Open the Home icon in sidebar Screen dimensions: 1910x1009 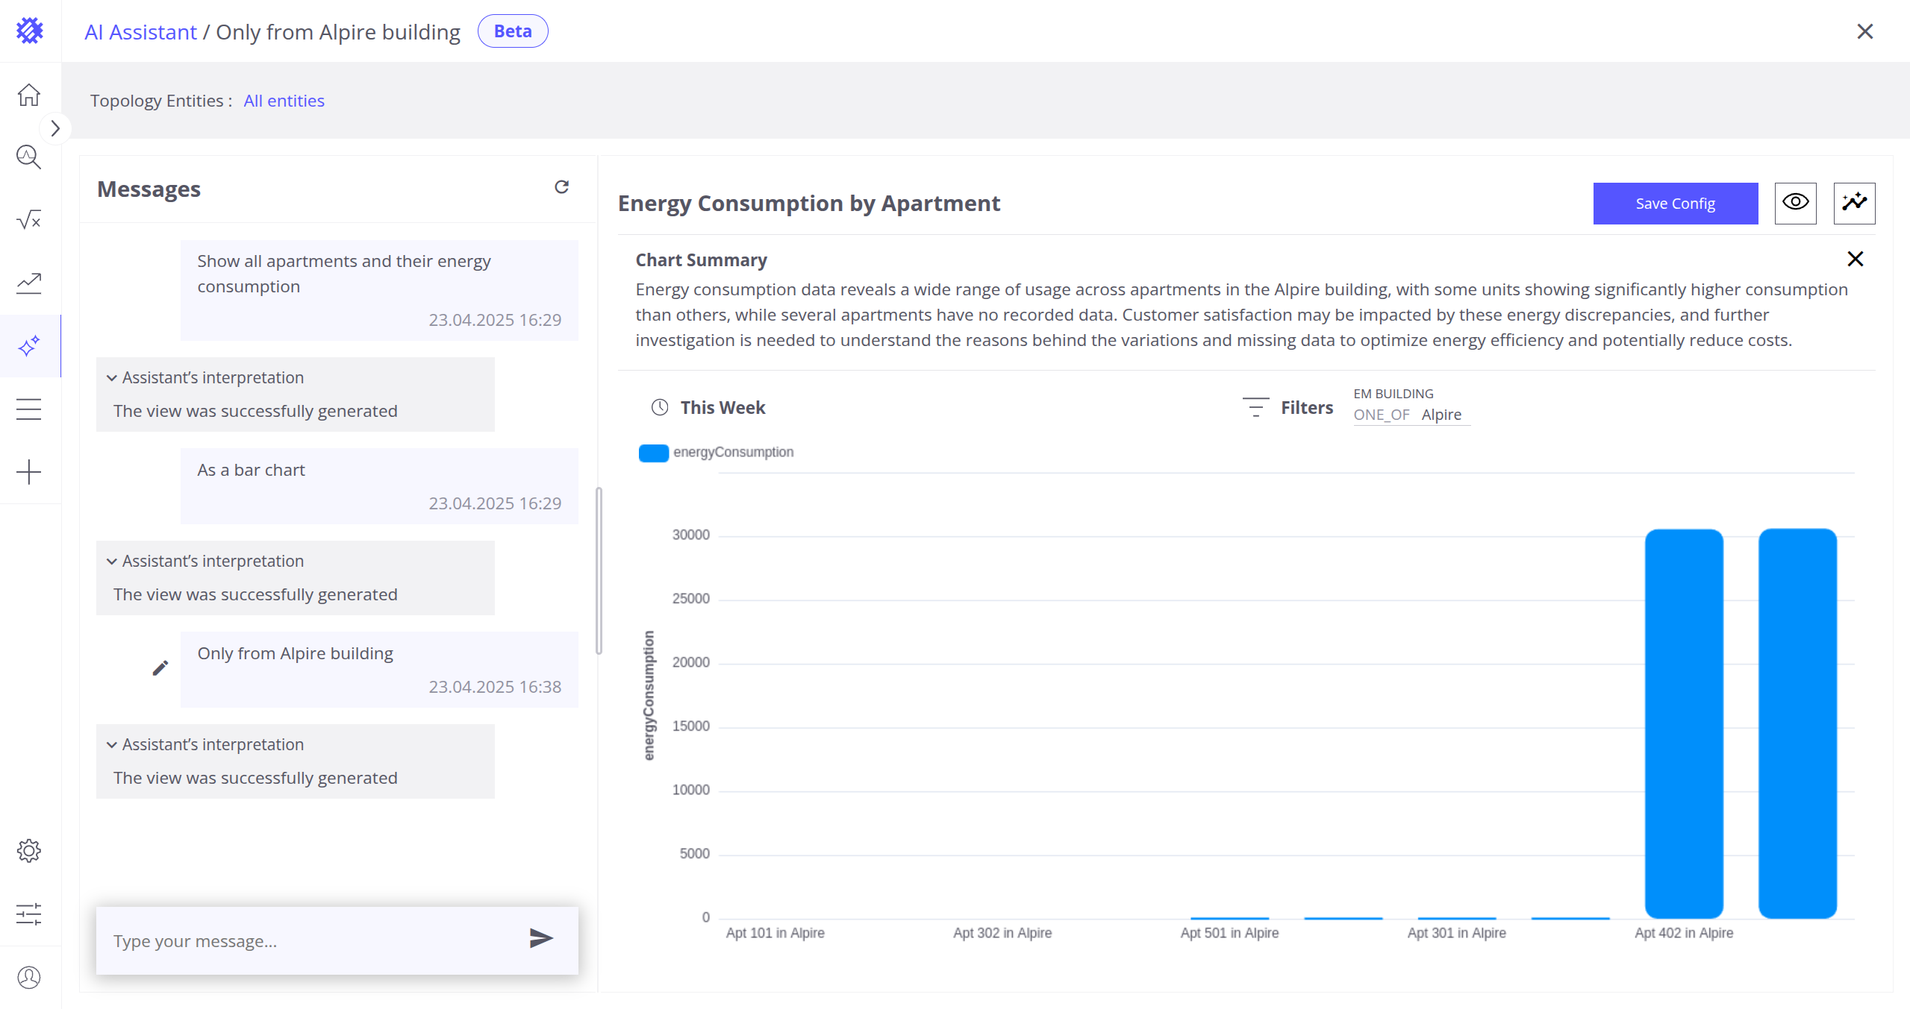pos(29,95)
